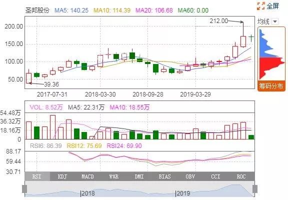288x200 pixels.
Task: Click the 39.36 low price label
Action: [51, 84]
